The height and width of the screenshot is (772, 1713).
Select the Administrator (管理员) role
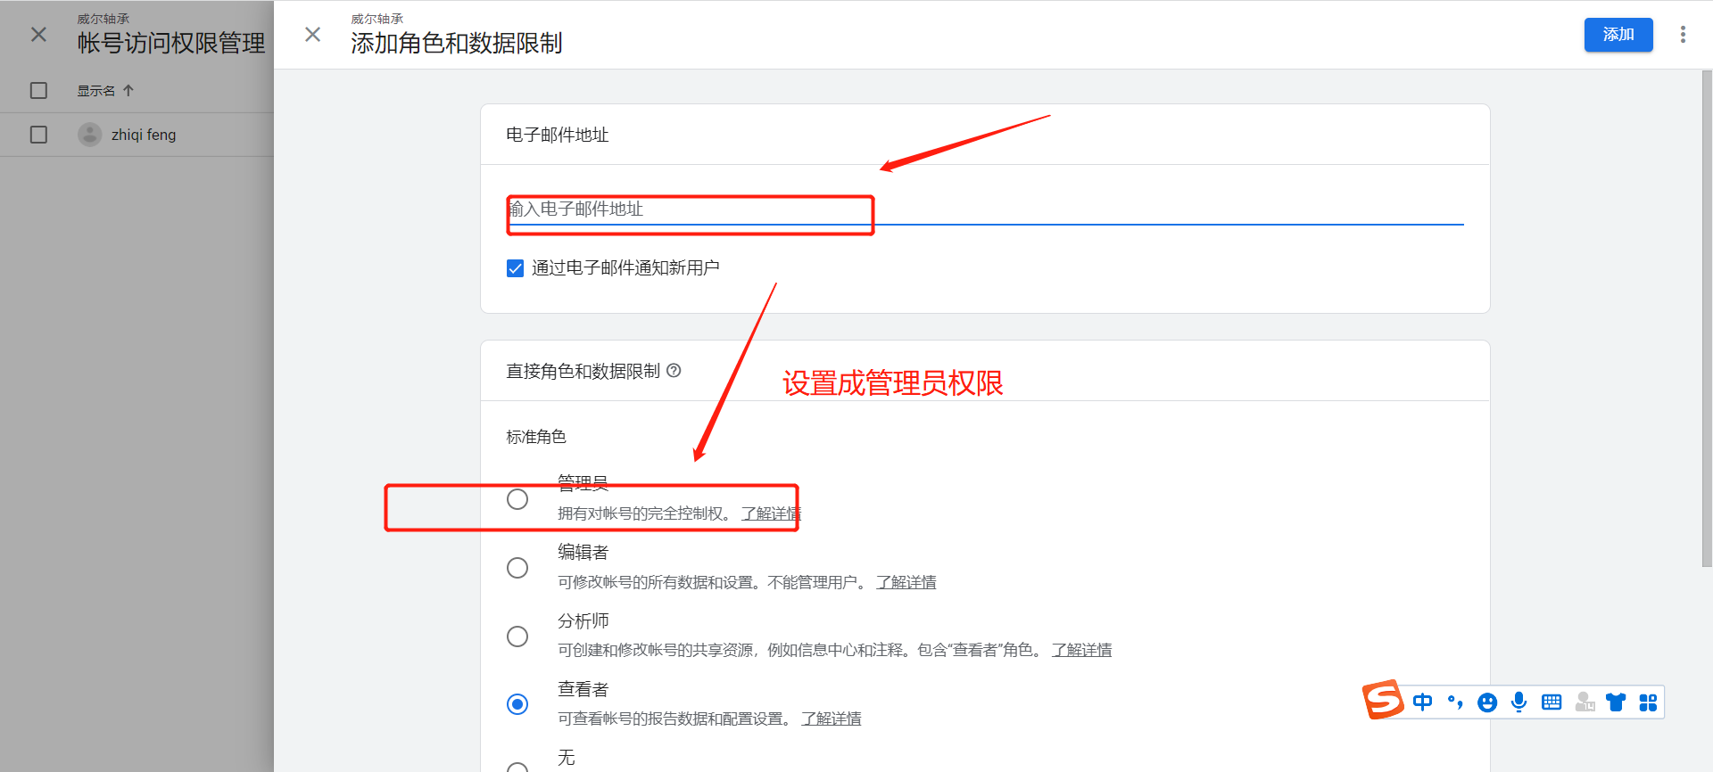tap(517, 499)
